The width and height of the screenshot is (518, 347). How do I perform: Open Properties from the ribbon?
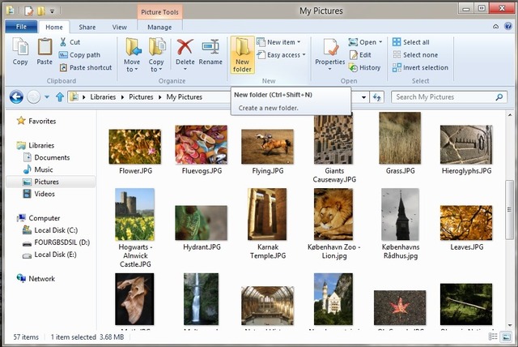point(329,52)
